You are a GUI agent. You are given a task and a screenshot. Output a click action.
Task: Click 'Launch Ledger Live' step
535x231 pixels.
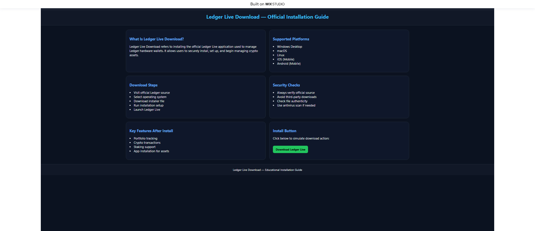tap(147, 110)
